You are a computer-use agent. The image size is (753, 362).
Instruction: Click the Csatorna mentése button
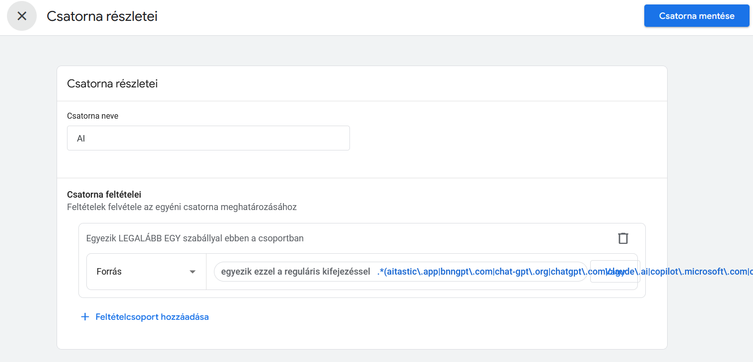(696, 16)
